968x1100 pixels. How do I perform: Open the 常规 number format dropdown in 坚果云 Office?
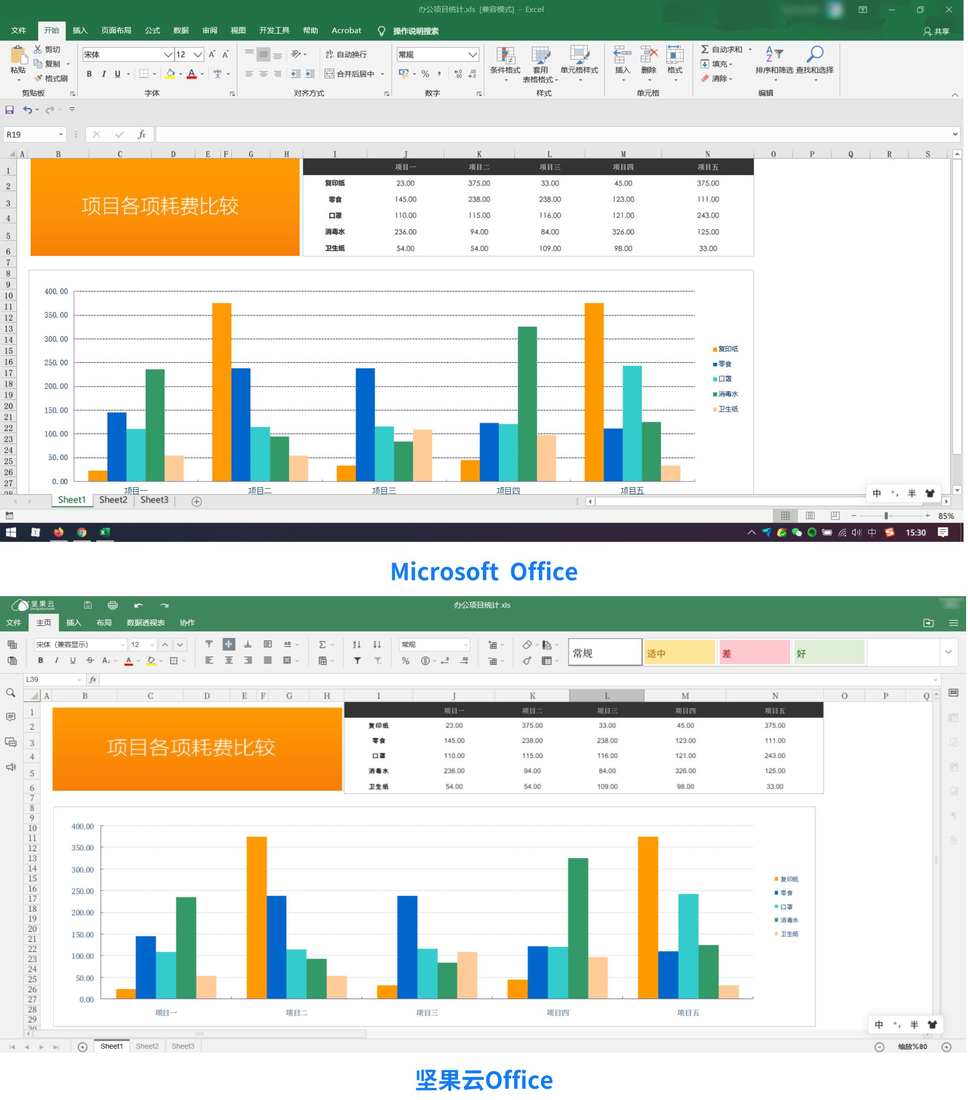(x=465, y=644)
